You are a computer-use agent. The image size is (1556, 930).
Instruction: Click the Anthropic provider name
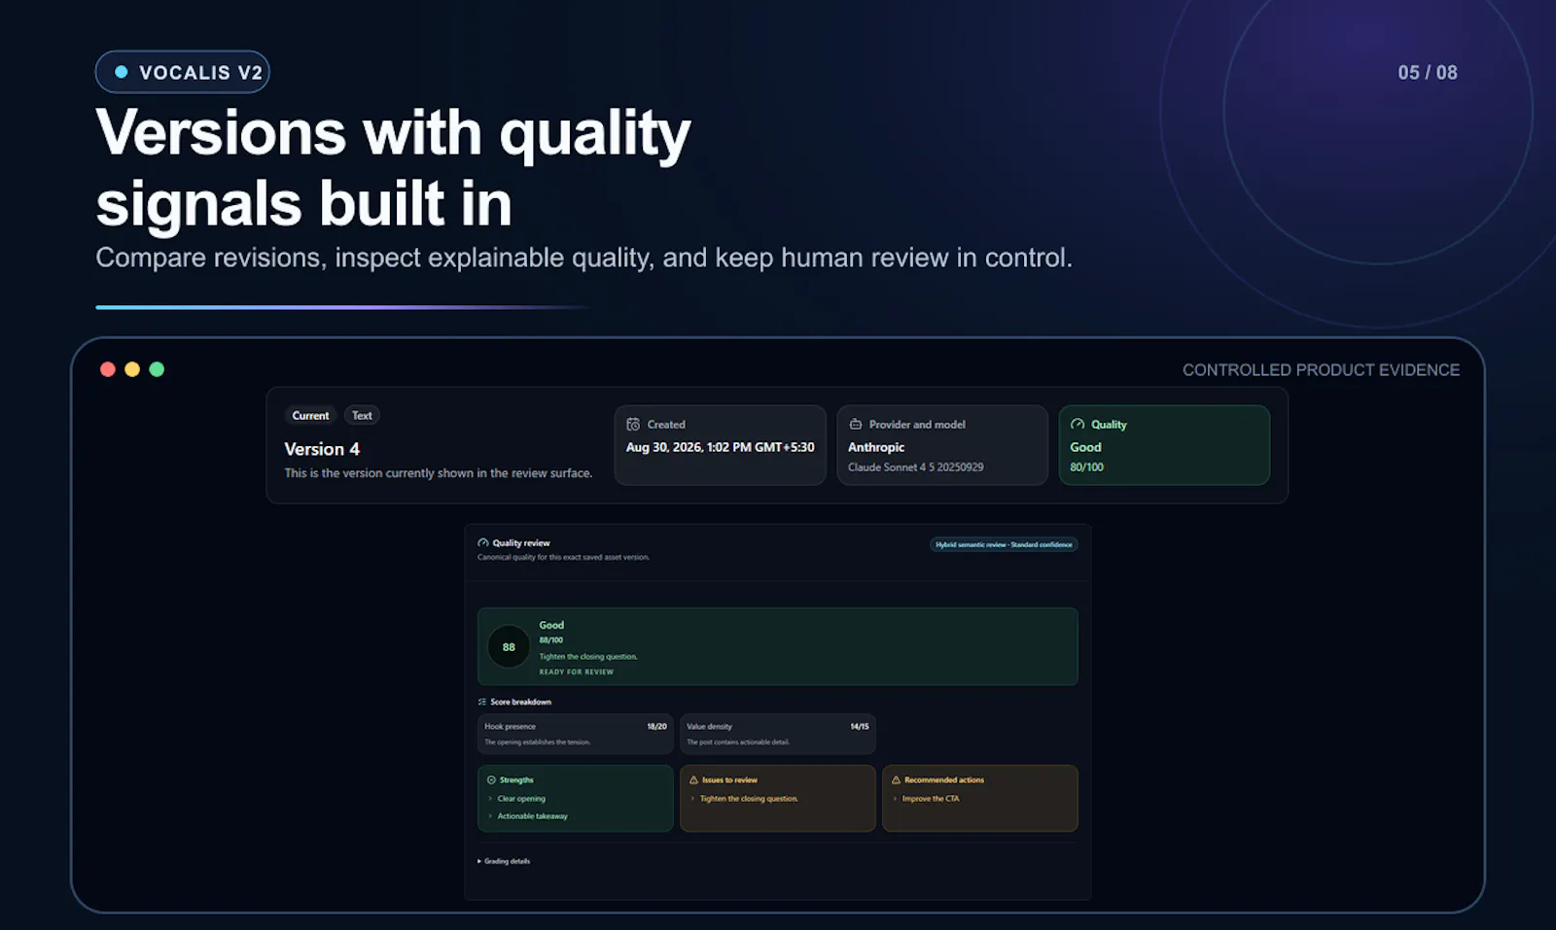(x=876, y=447)
